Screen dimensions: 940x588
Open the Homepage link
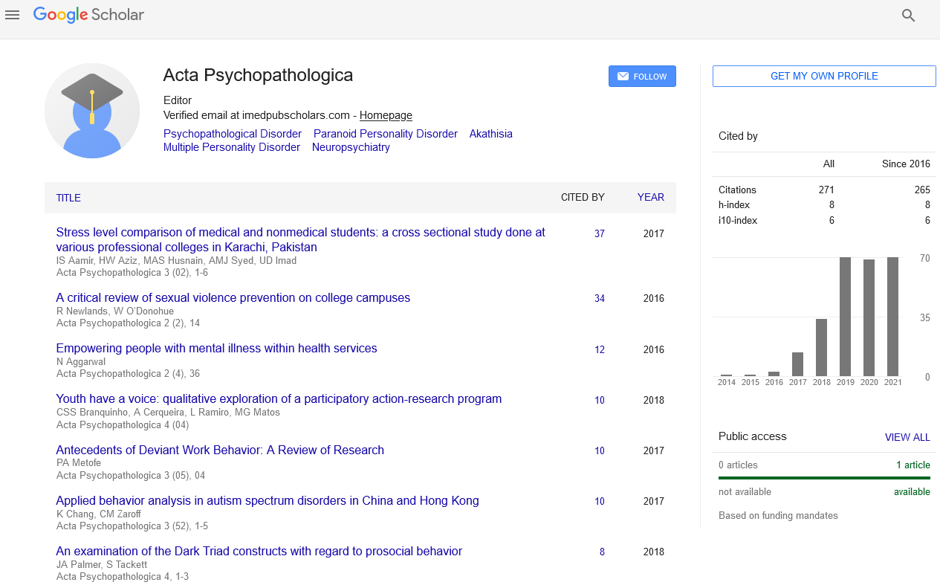tap(386, 115)
